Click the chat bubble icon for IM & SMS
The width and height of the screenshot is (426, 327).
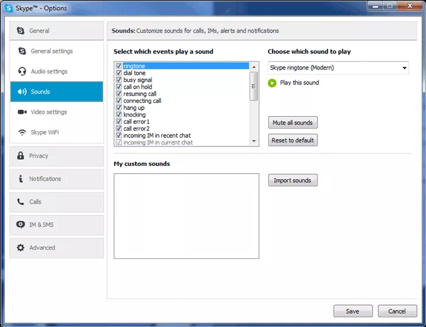21,225
